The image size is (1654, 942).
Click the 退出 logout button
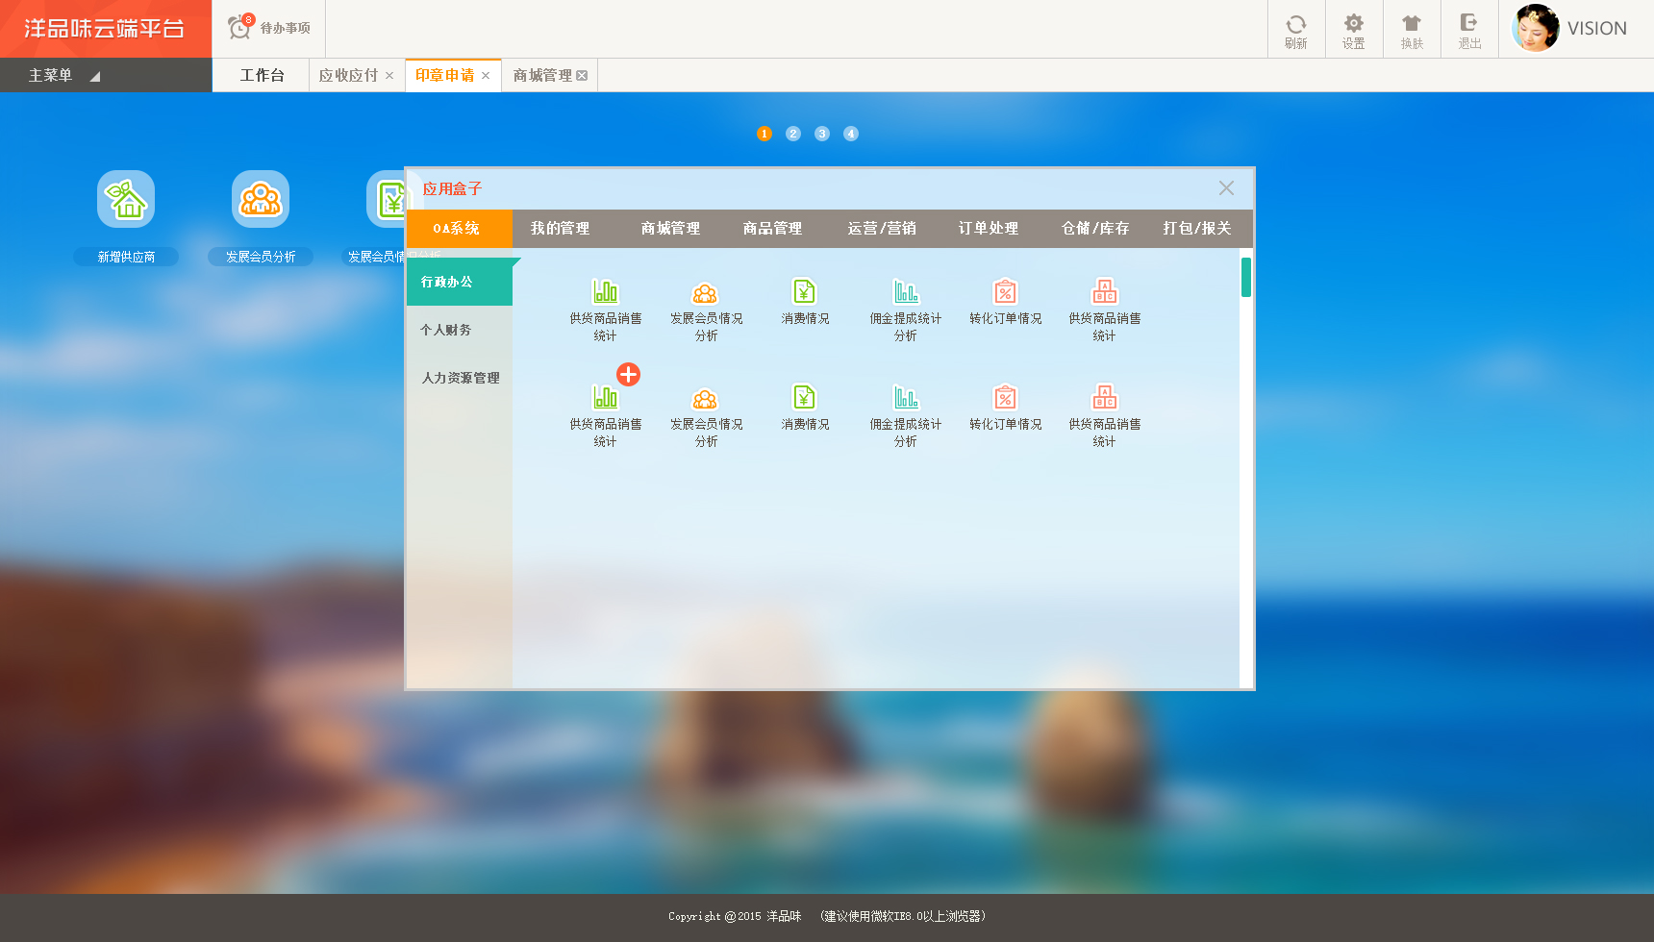point(1469,29)
